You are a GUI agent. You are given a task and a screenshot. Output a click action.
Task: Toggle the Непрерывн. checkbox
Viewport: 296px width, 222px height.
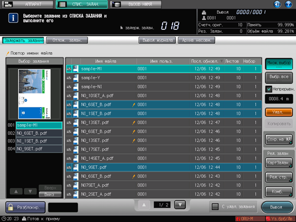point(269,89)
